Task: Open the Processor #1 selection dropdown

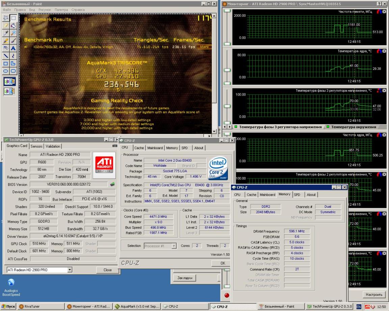Action: (x=174, y=246)
